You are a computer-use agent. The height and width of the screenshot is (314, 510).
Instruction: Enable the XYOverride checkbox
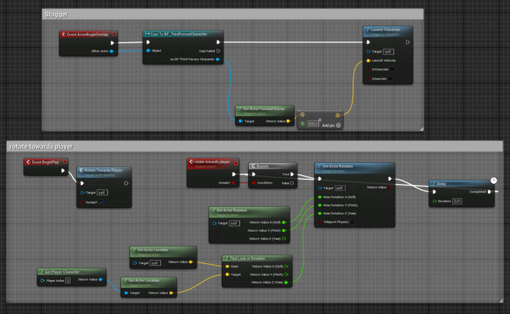(x=392, y=69)
